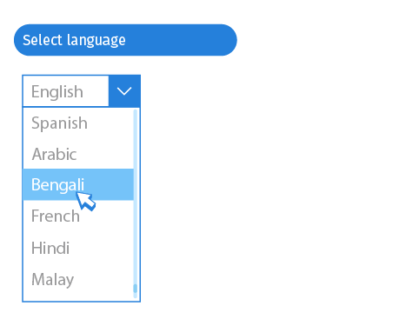This screenshot has width=399, height=326.
Task: Click the Select language header label
Action: (74, 40)
